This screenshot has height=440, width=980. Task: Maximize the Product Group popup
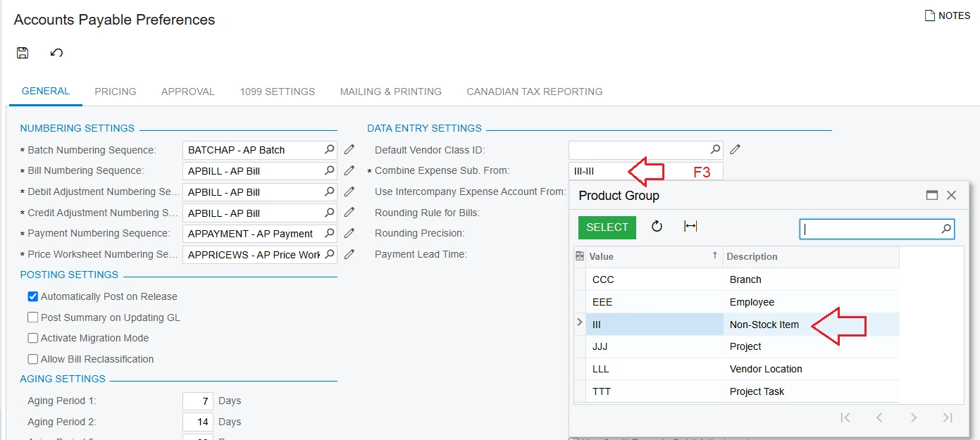[x=932, y=196]
